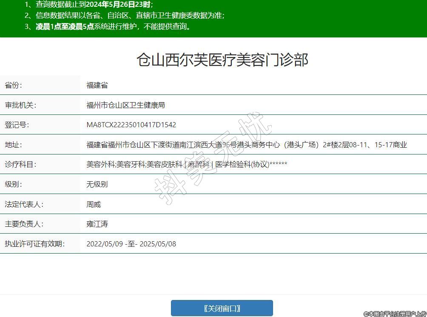The image size is (427, 317).
Task: Click the 登记号 row label
Action: pyautogui.click(x=17, y=125)
